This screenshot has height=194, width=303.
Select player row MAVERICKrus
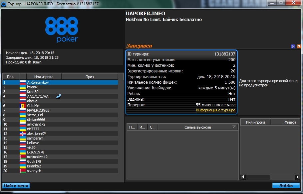tap(60, 110)
